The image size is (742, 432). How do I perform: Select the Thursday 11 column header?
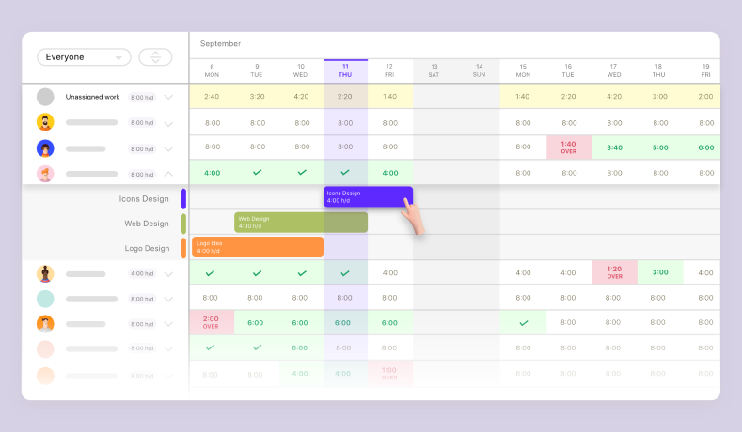point(345,70)
